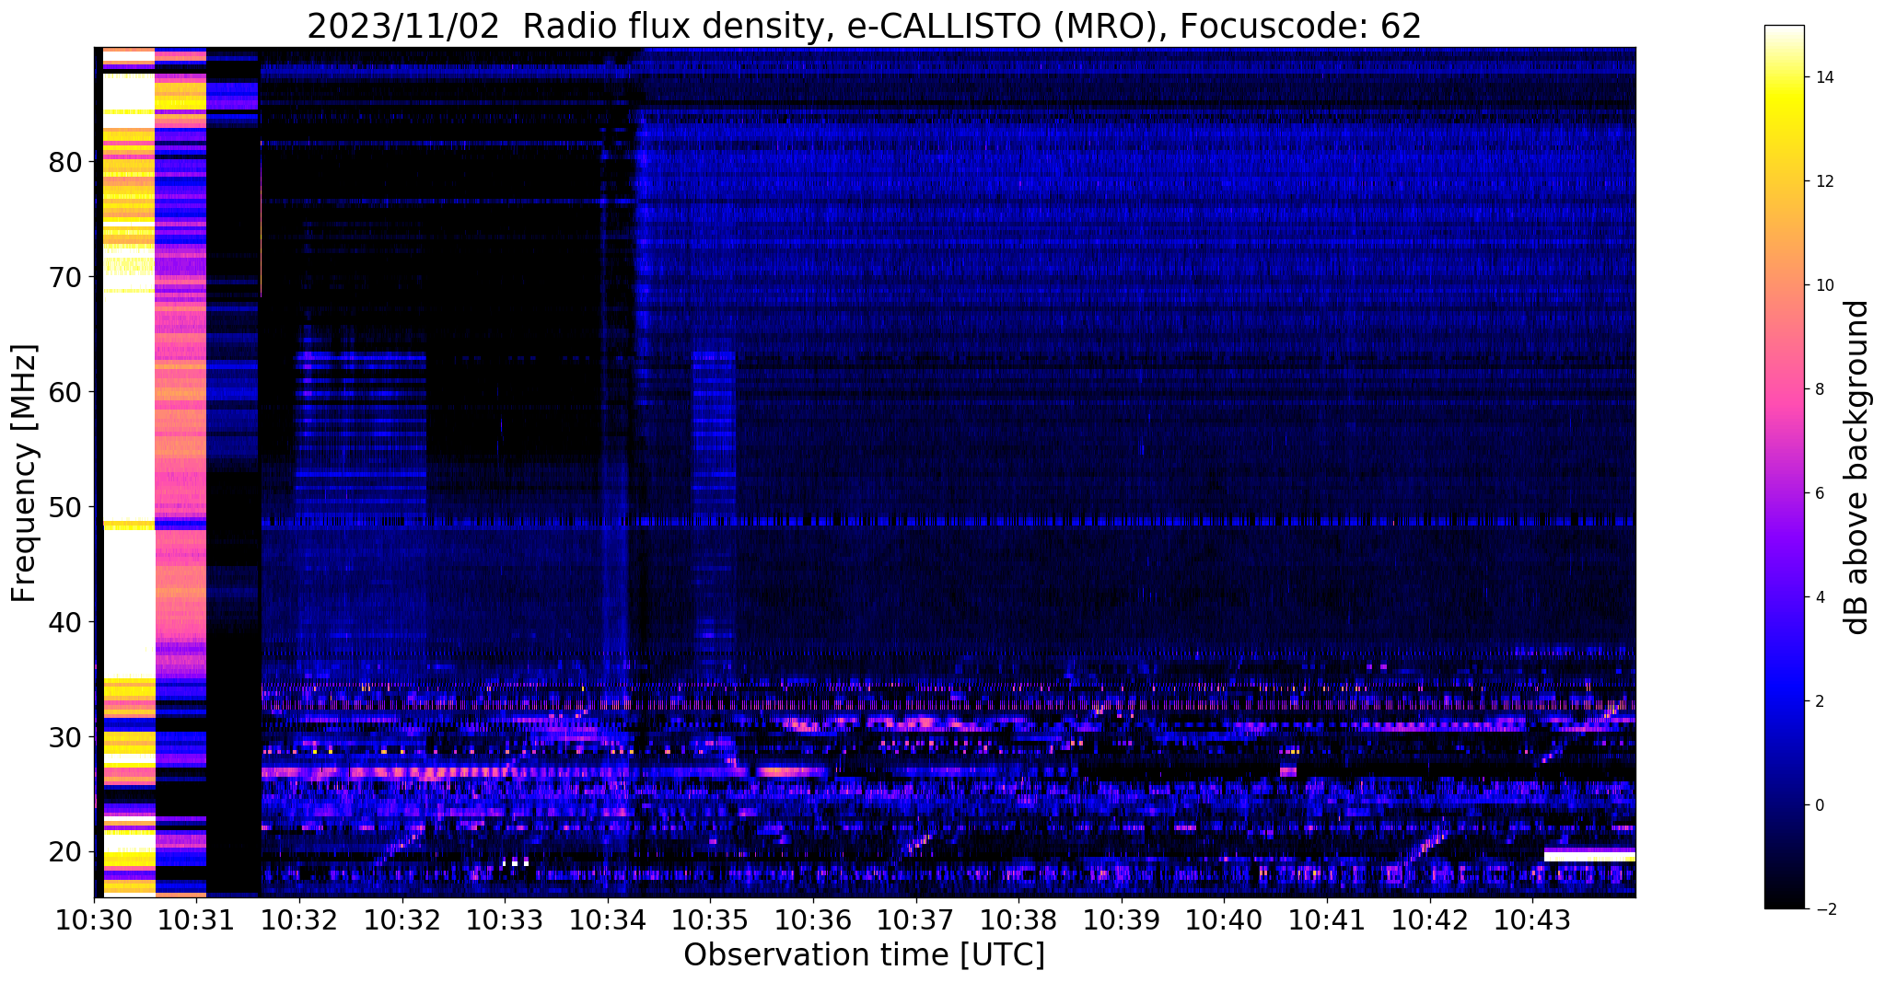Click the white horizontal bar near 10:43
Image resolution: width=1885 pixels, height=982 pixels.
(x=1589, y=856)
